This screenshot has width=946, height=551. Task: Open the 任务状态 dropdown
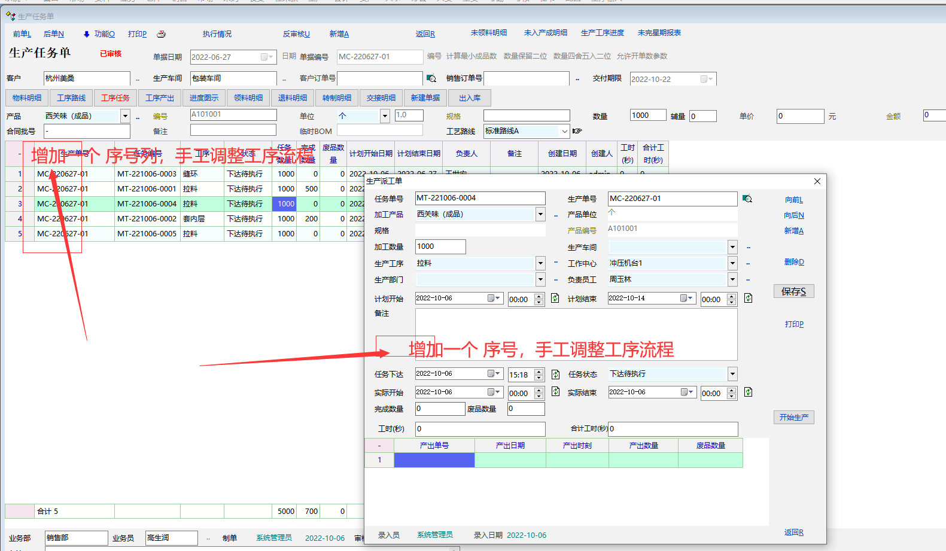point(732,374)
